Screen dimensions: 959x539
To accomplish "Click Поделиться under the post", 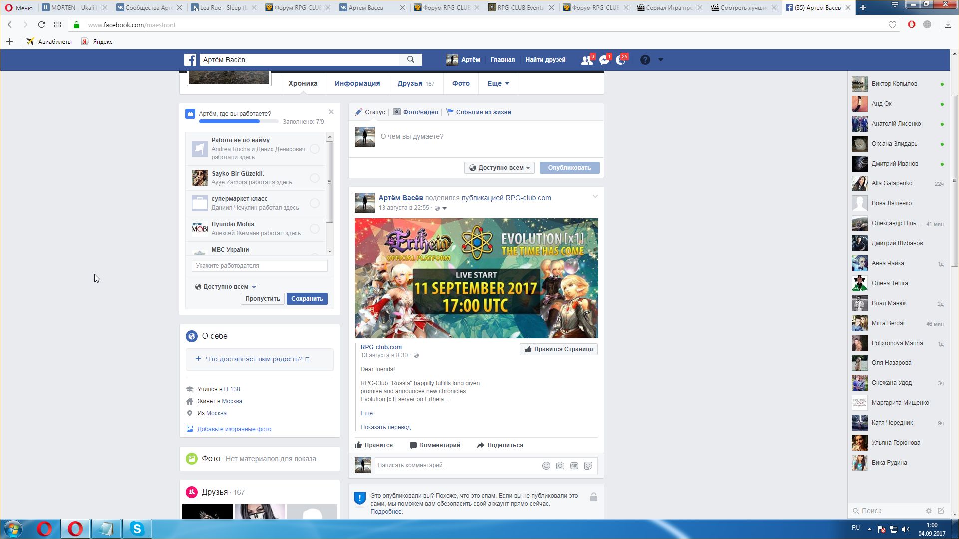I will [500, 445].
